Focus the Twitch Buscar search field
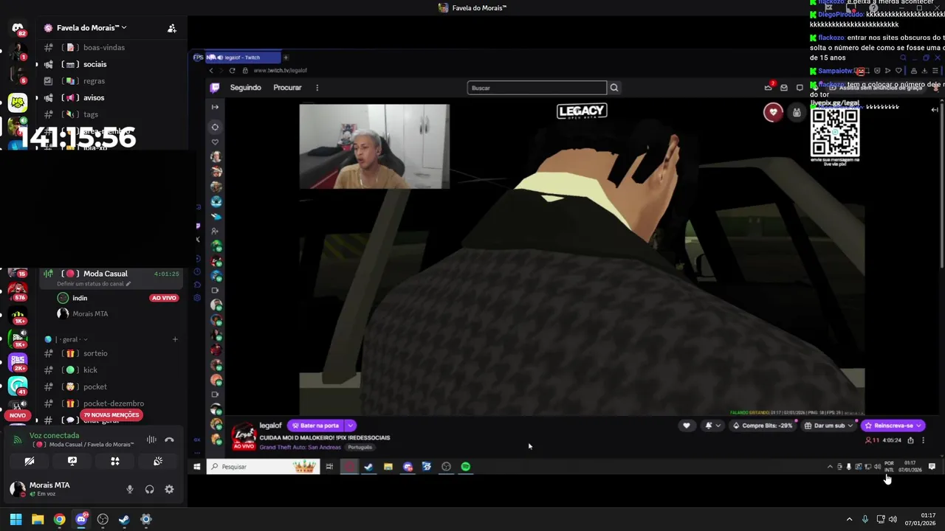The width and height of the screenshot is (945, 531). [x=537, y=88]
